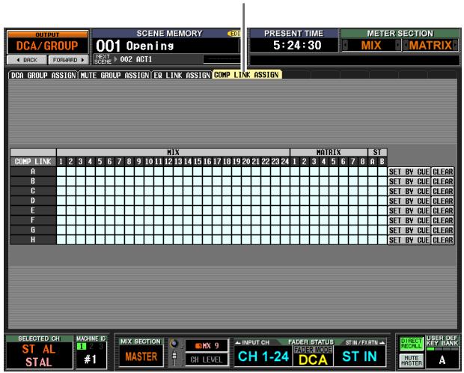Screen dimensions: 464x373
Task: Switch to the EQ LINK ASSIGN tab
Action: 182,75
